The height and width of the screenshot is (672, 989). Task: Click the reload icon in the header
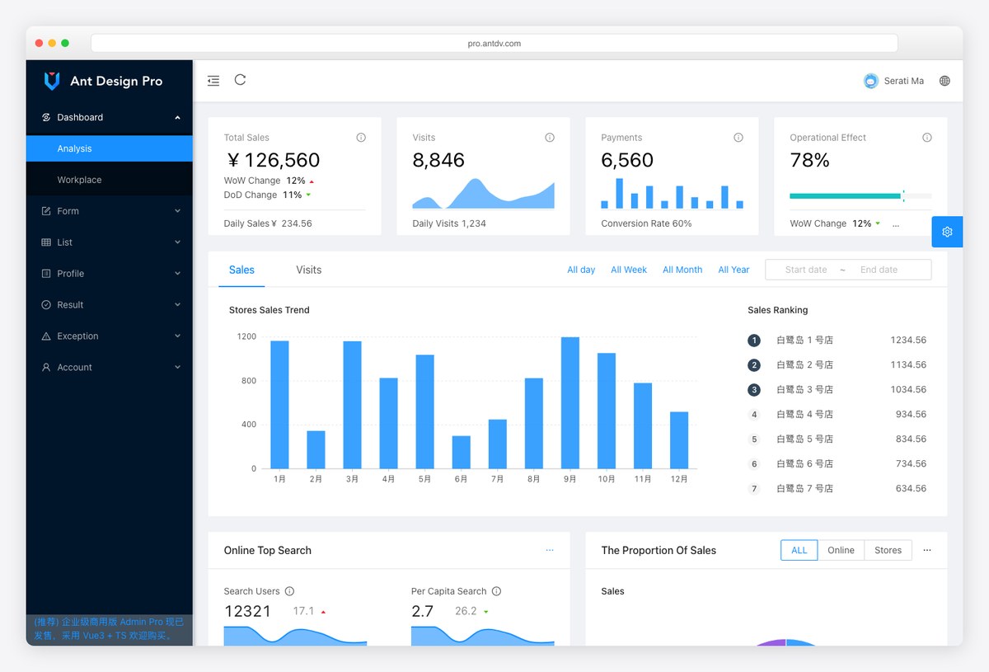point(240,80)
